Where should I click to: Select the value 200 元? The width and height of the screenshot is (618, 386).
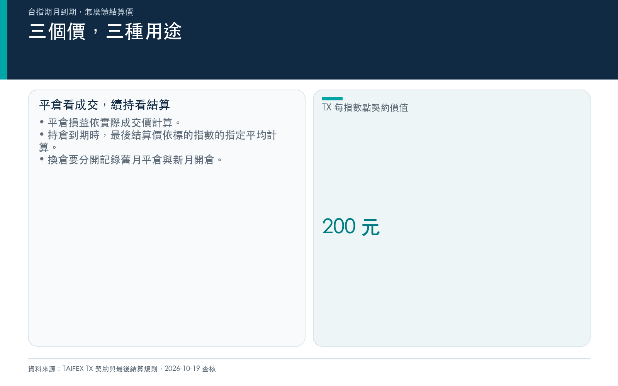[x=351, y=227]
